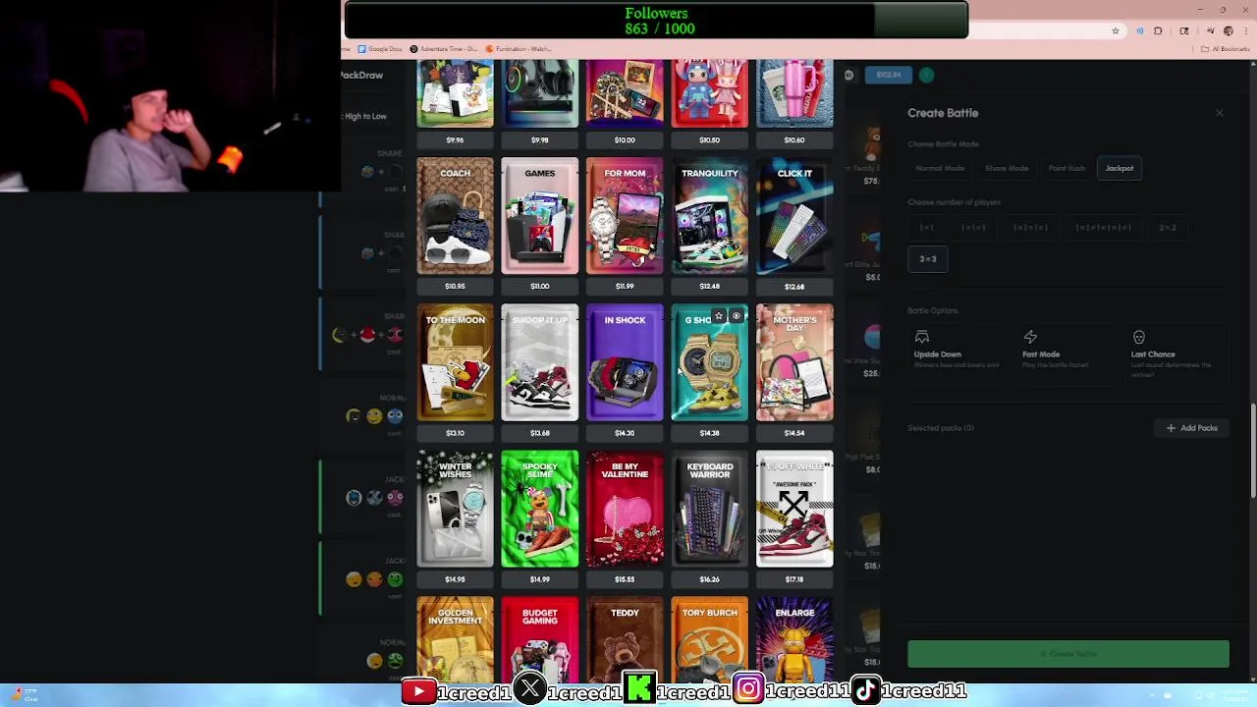The image size is (1257, 707).
Task: Select Share Mode battle mode
Action: (x=1007, y=168)
